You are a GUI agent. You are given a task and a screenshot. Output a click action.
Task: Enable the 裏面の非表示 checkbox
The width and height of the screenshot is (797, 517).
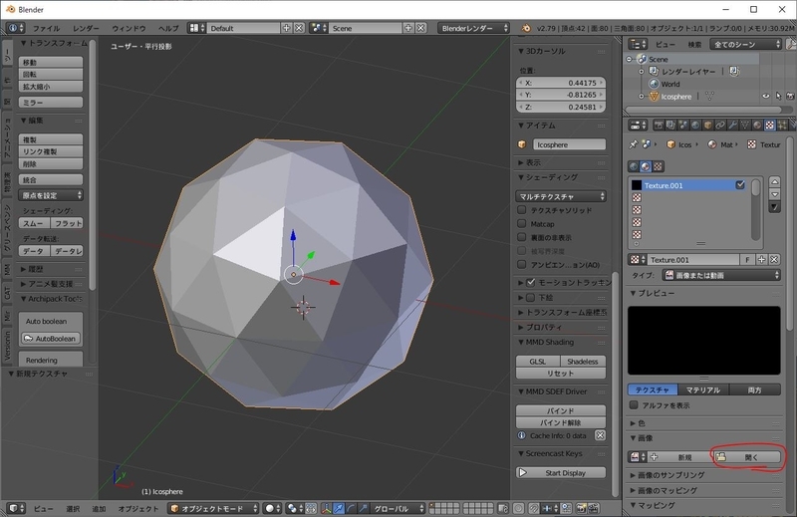[x=521, y=237]
